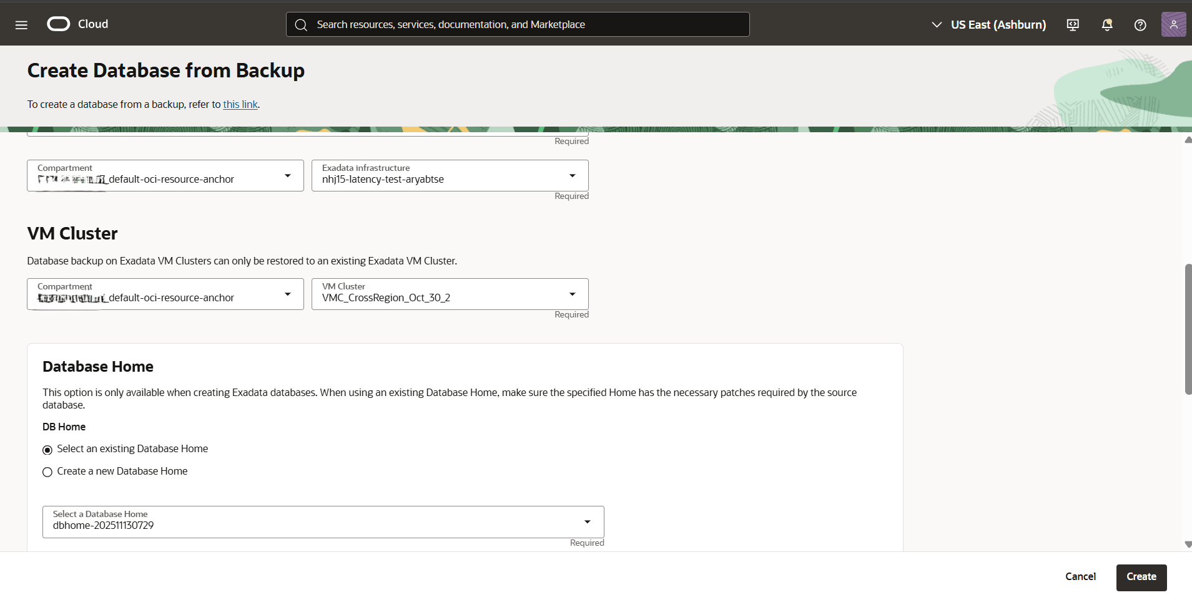Open the Help question mark icon
The image size is (1192, 600).
coord(1140,24)
